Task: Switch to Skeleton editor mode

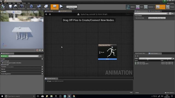Action: (x=130, y=7)
